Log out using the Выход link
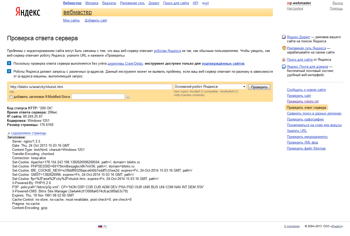 point(338,3)
